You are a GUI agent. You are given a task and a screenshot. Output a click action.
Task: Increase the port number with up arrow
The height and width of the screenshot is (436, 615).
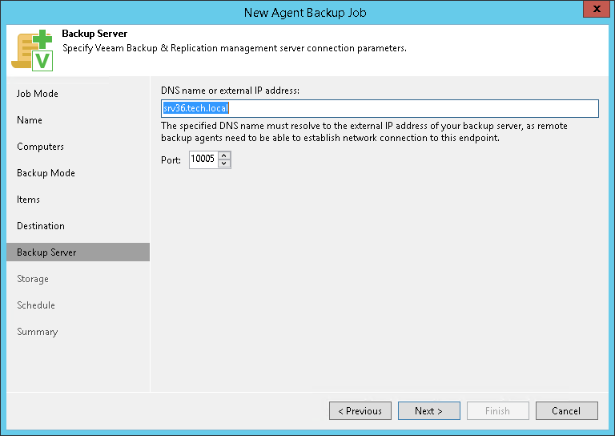pos(224,155)
